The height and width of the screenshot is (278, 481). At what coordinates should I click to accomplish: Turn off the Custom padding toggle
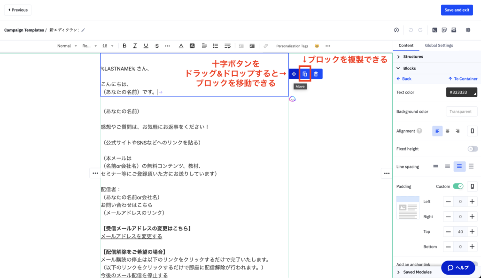tap(458, 186)
